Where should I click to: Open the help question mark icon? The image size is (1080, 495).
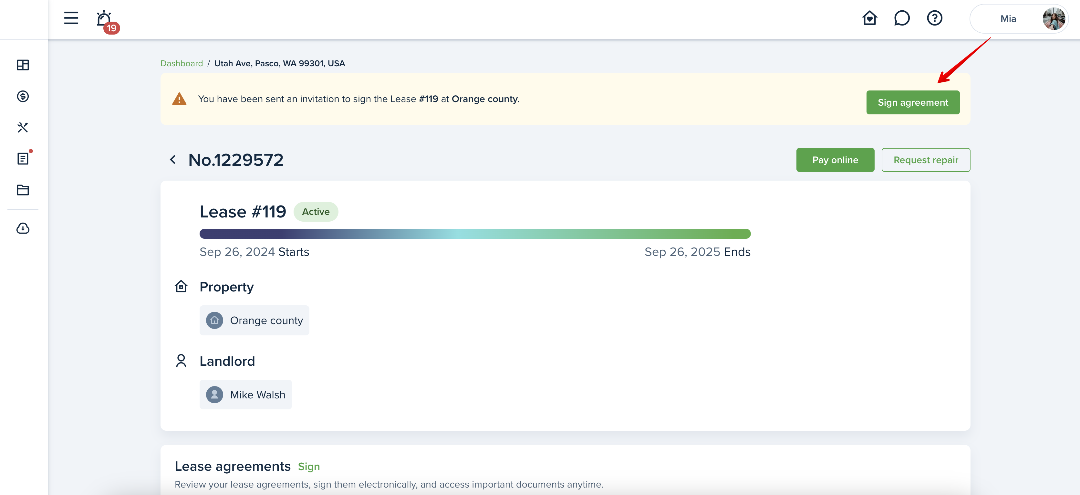coord(935,18)
